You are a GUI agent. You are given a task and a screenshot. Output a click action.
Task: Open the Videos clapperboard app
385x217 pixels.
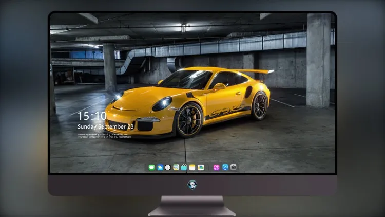[184, 168]
